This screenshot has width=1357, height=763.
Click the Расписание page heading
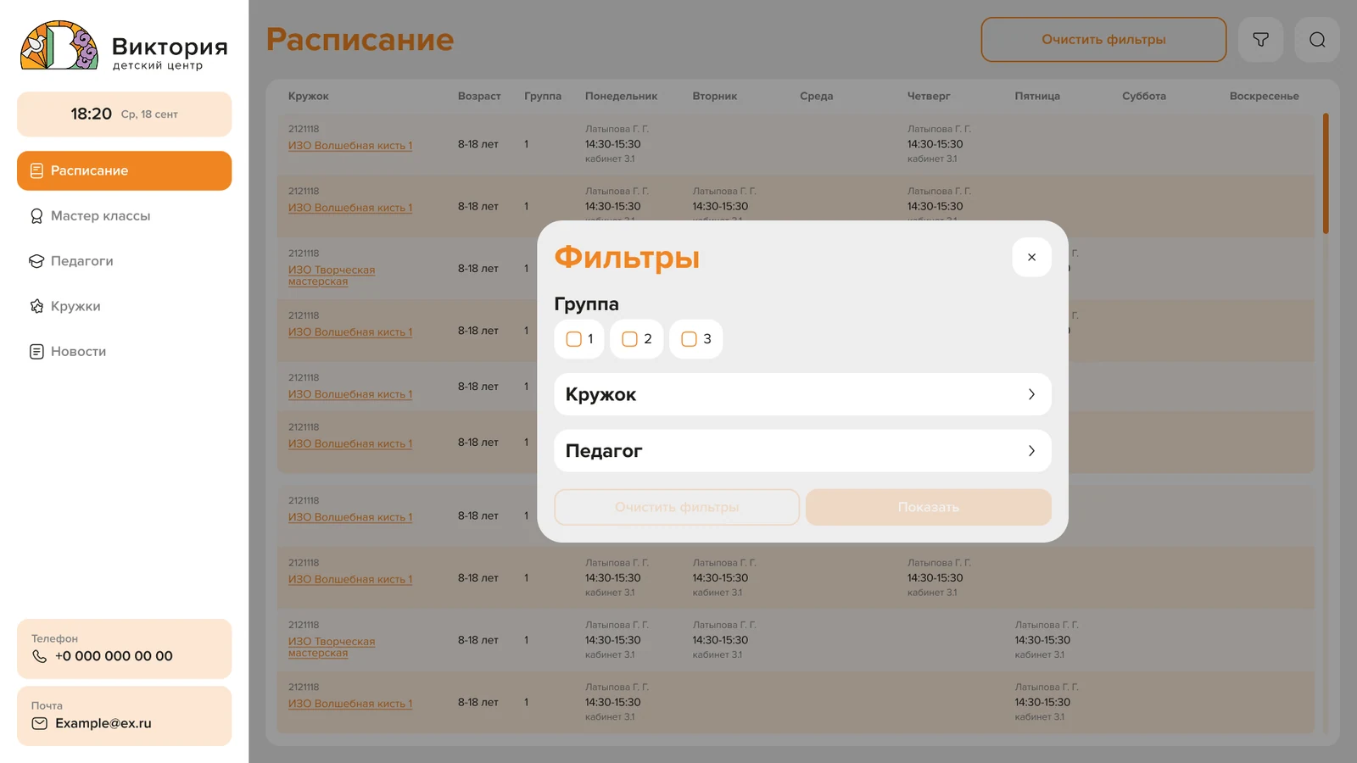point(360,40)
